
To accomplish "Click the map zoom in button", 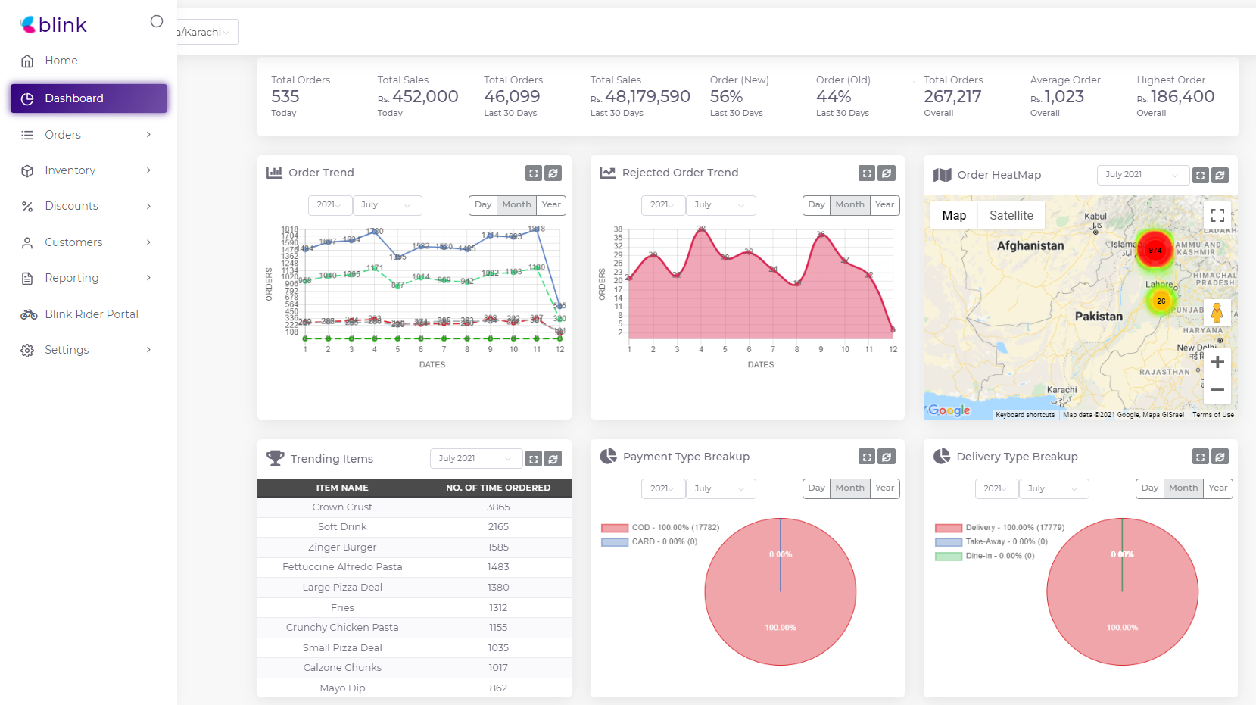I will [1217, 362].
